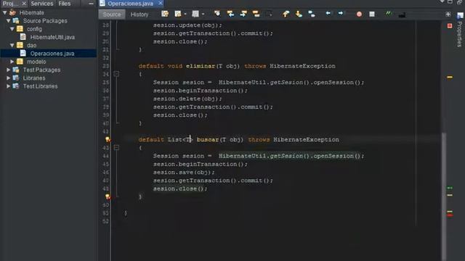Toggle highlight search toolbar icon
This screenshot has width=465, height=261.
(x=256, y=14)
